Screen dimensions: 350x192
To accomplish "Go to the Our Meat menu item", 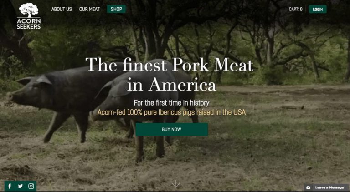I will pos(89,9).
